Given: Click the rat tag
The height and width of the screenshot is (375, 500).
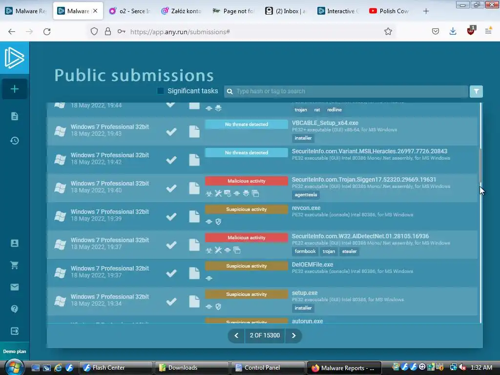Looking at the screenshot, I should click(x=317, y=110).
